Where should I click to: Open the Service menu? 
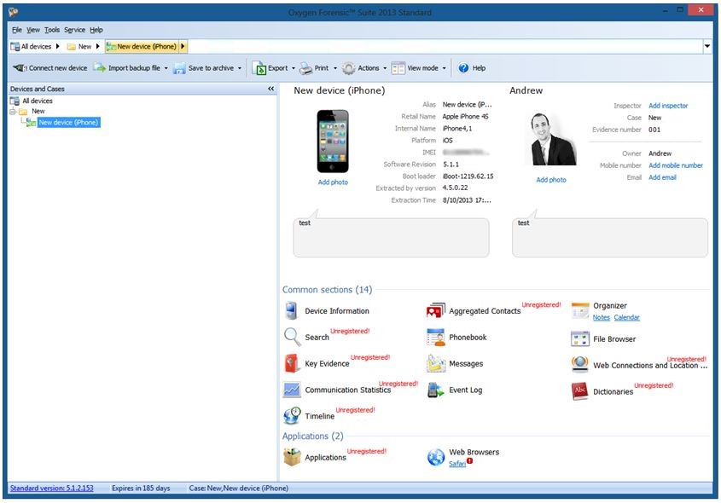pyautogui.click(x=74, y=30)
